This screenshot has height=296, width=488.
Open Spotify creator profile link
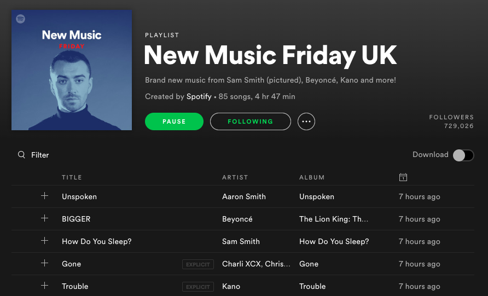199,96
